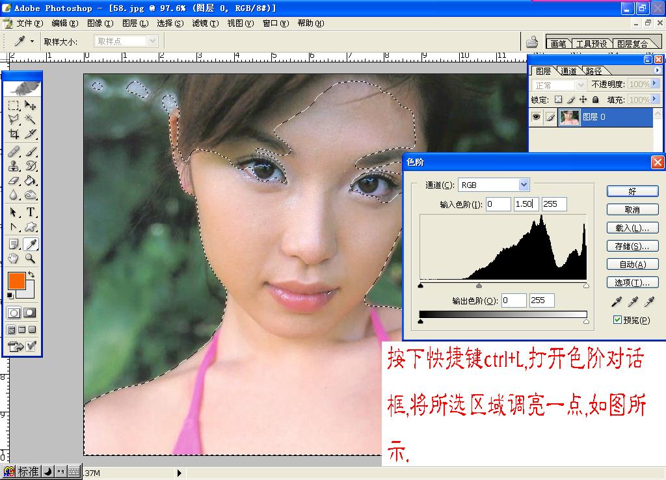Image resolution: width=666 pixels, height=480 pixels.
Task: Select the Polygonal Lasso tool
Action: (x=14, y=120)
